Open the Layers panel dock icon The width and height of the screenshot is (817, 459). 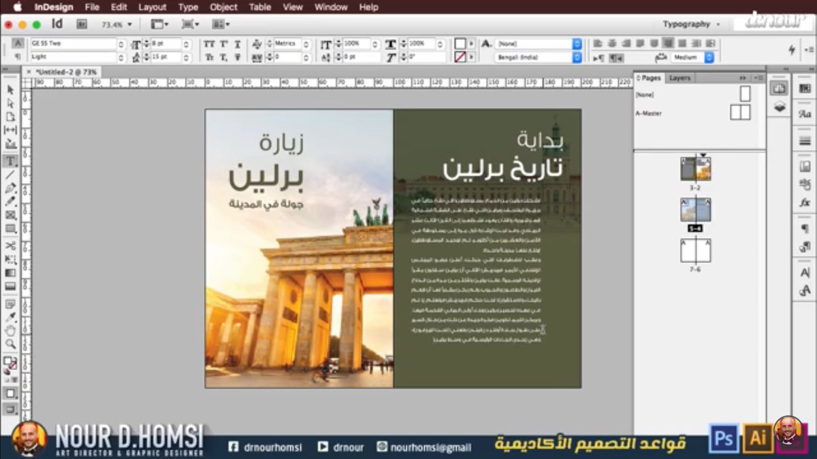tap(780, 107)
